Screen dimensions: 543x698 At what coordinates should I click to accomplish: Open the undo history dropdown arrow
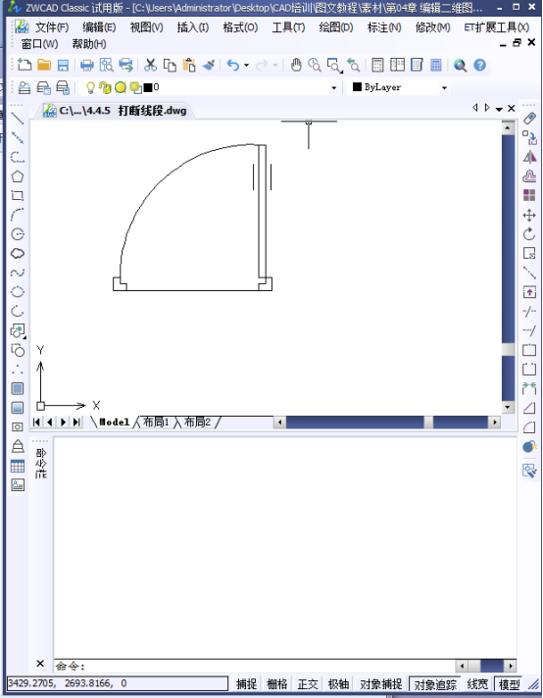tap(246, 66)
